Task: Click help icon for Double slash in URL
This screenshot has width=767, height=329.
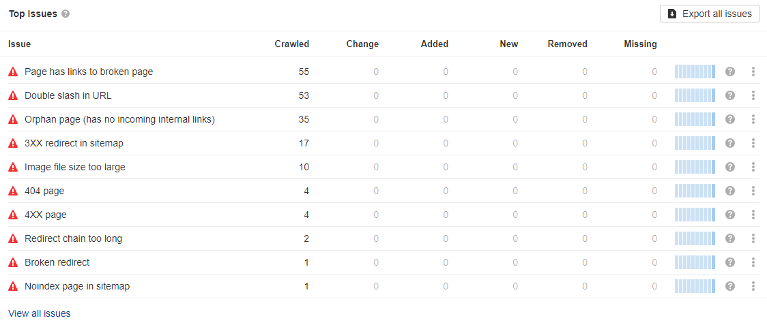Action: 730,95
